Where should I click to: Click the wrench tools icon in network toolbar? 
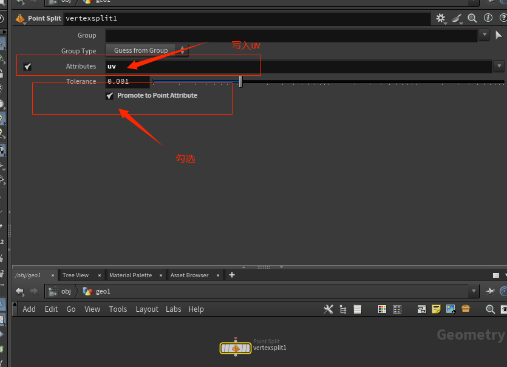[328, 309]
